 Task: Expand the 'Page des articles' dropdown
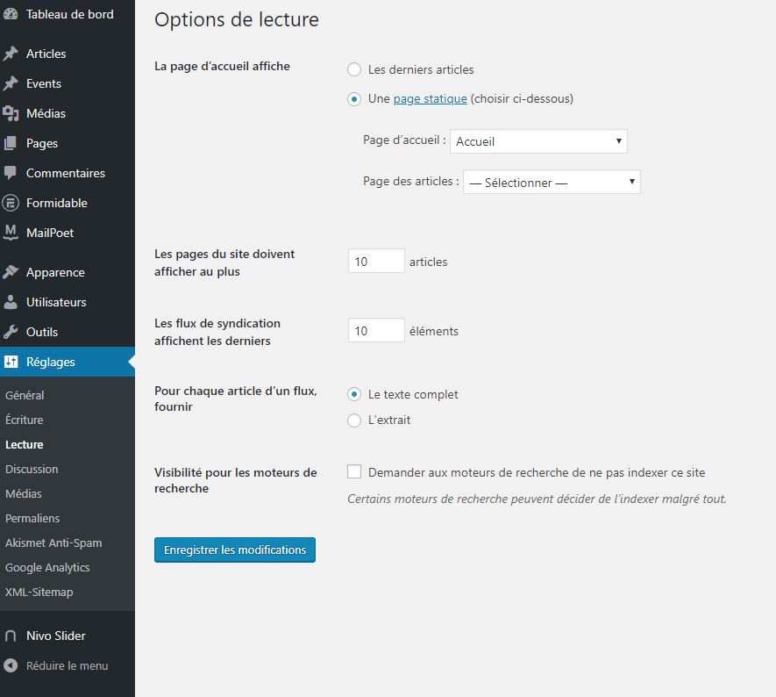coord(552,183)
